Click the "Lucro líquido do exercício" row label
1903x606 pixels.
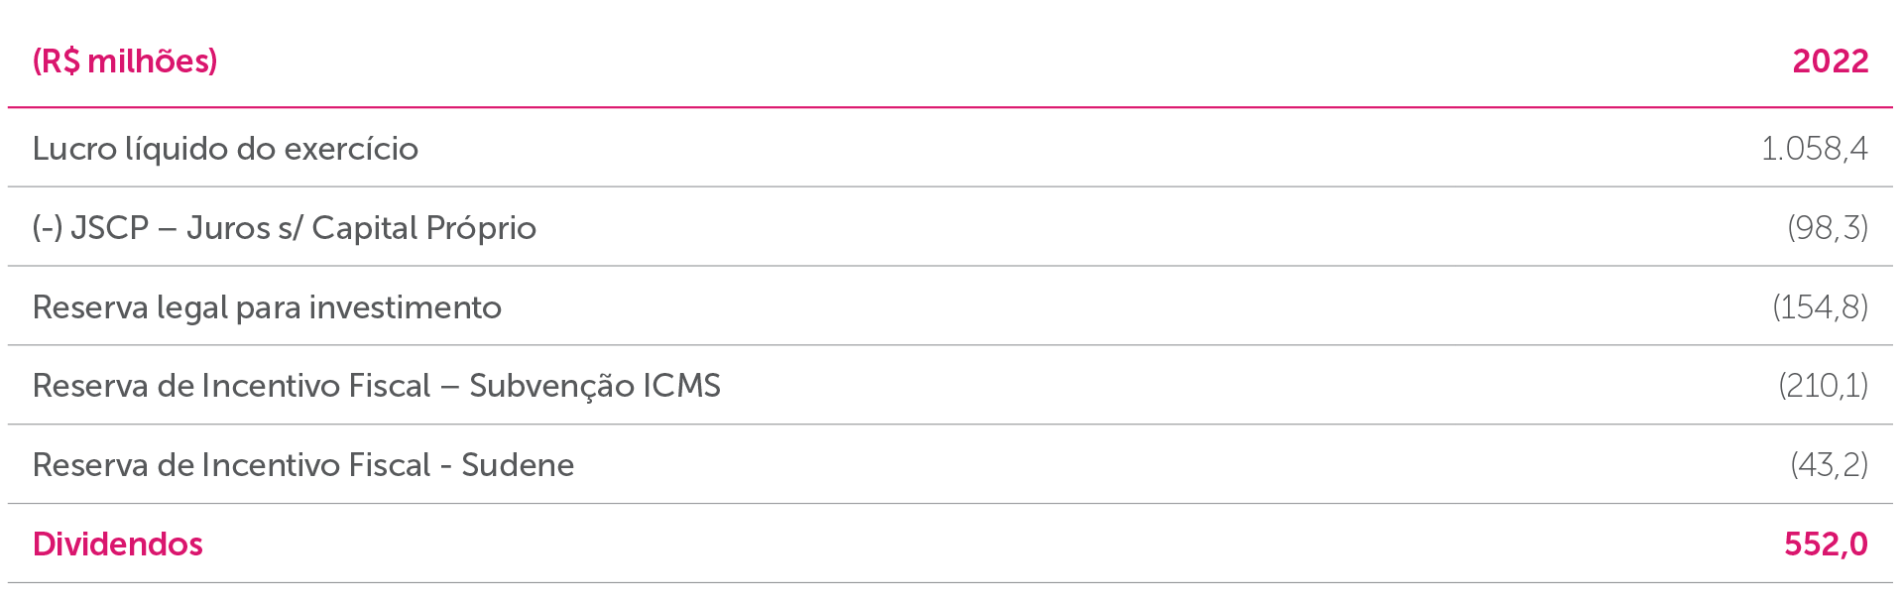coord(225,149)
